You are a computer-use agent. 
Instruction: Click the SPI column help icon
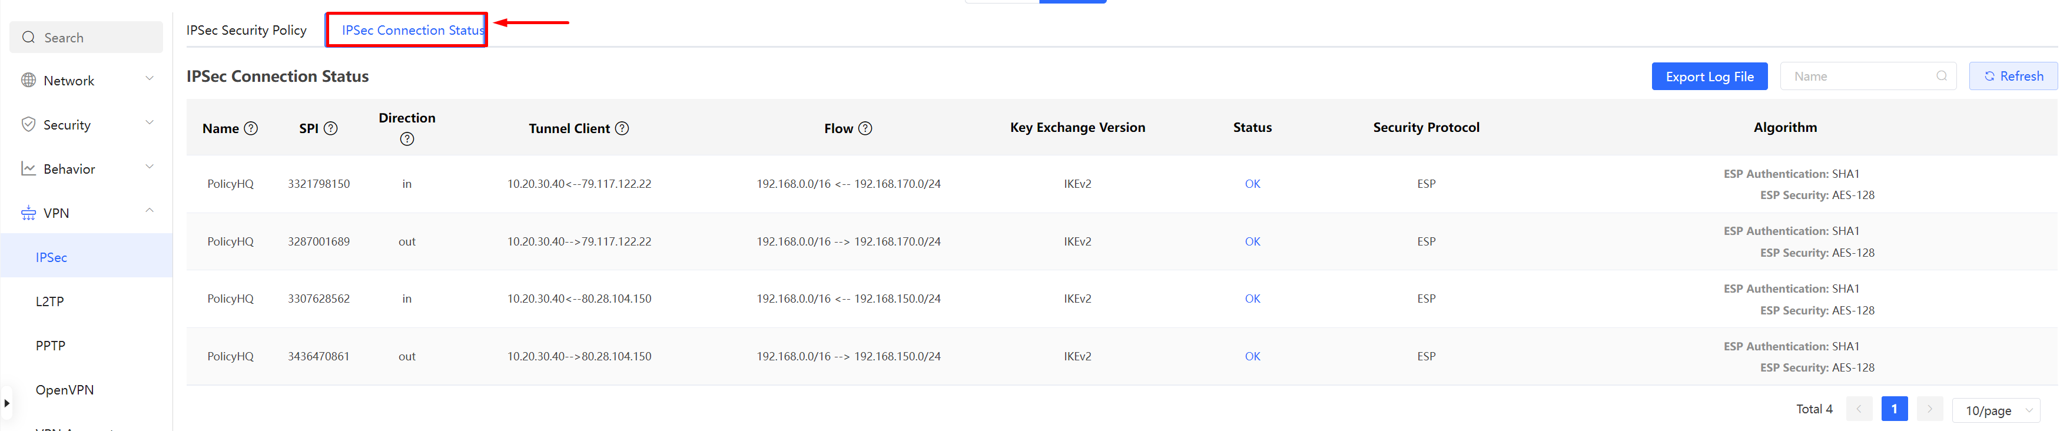coord(330,129)
